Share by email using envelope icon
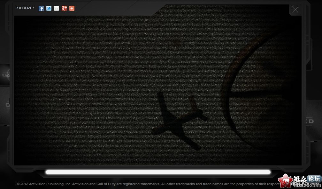The width and height of the screenshot is (322, 189). pyautogui.click(x=57, y=8)
